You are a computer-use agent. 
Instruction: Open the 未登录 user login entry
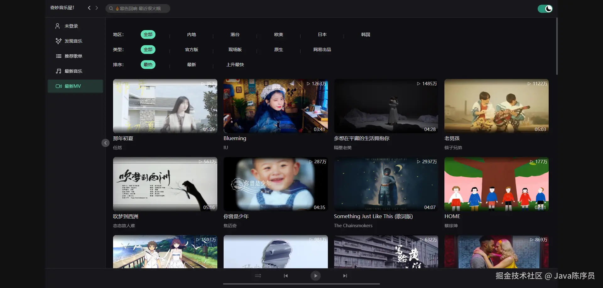coord(67,26)
